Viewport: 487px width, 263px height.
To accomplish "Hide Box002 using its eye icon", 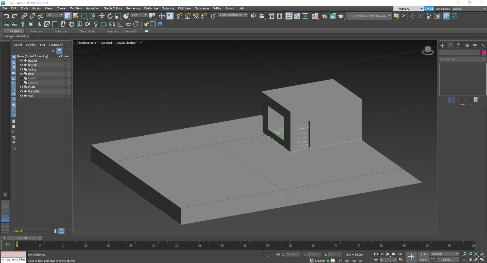I will coord(22,65).
